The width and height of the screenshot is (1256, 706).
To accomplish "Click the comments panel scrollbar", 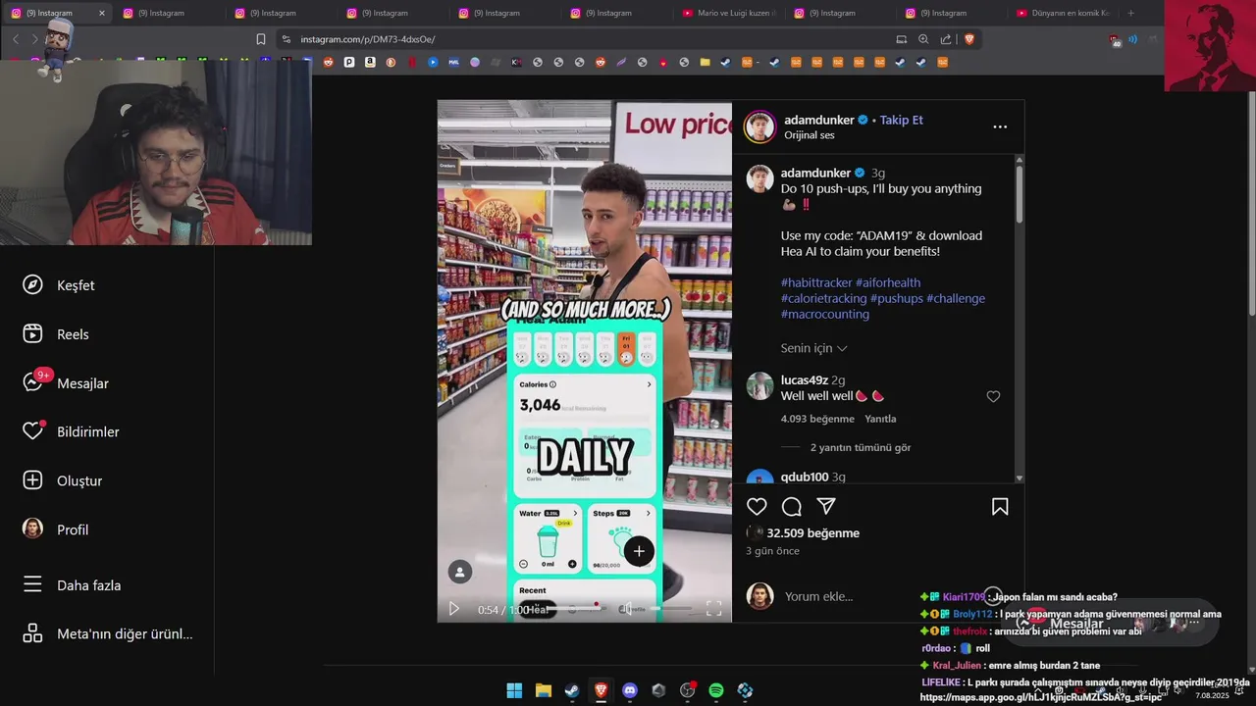I will pos(1020,193).
